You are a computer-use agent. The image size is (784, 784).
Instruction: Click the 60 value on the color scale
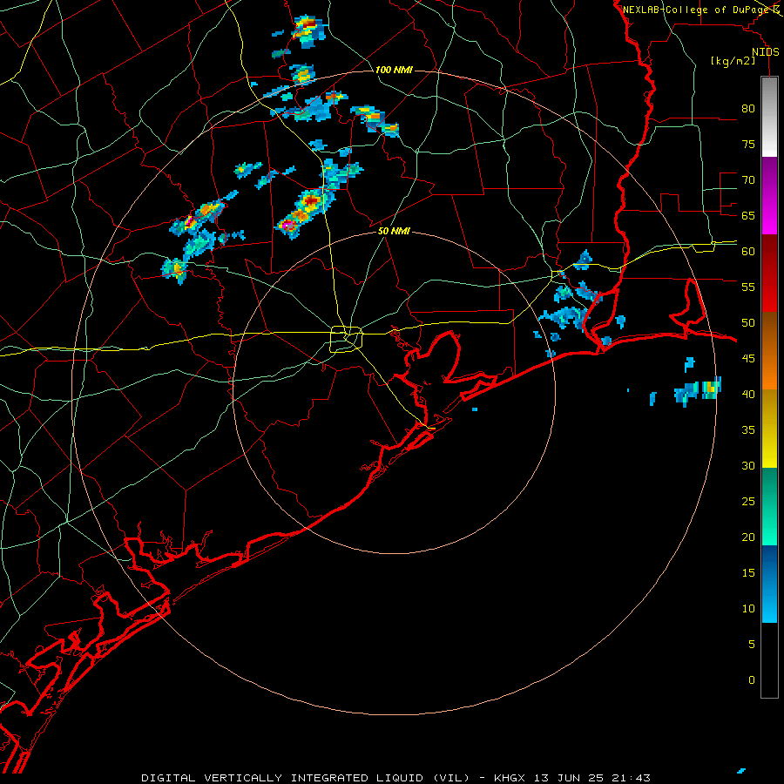coord(748,252)
